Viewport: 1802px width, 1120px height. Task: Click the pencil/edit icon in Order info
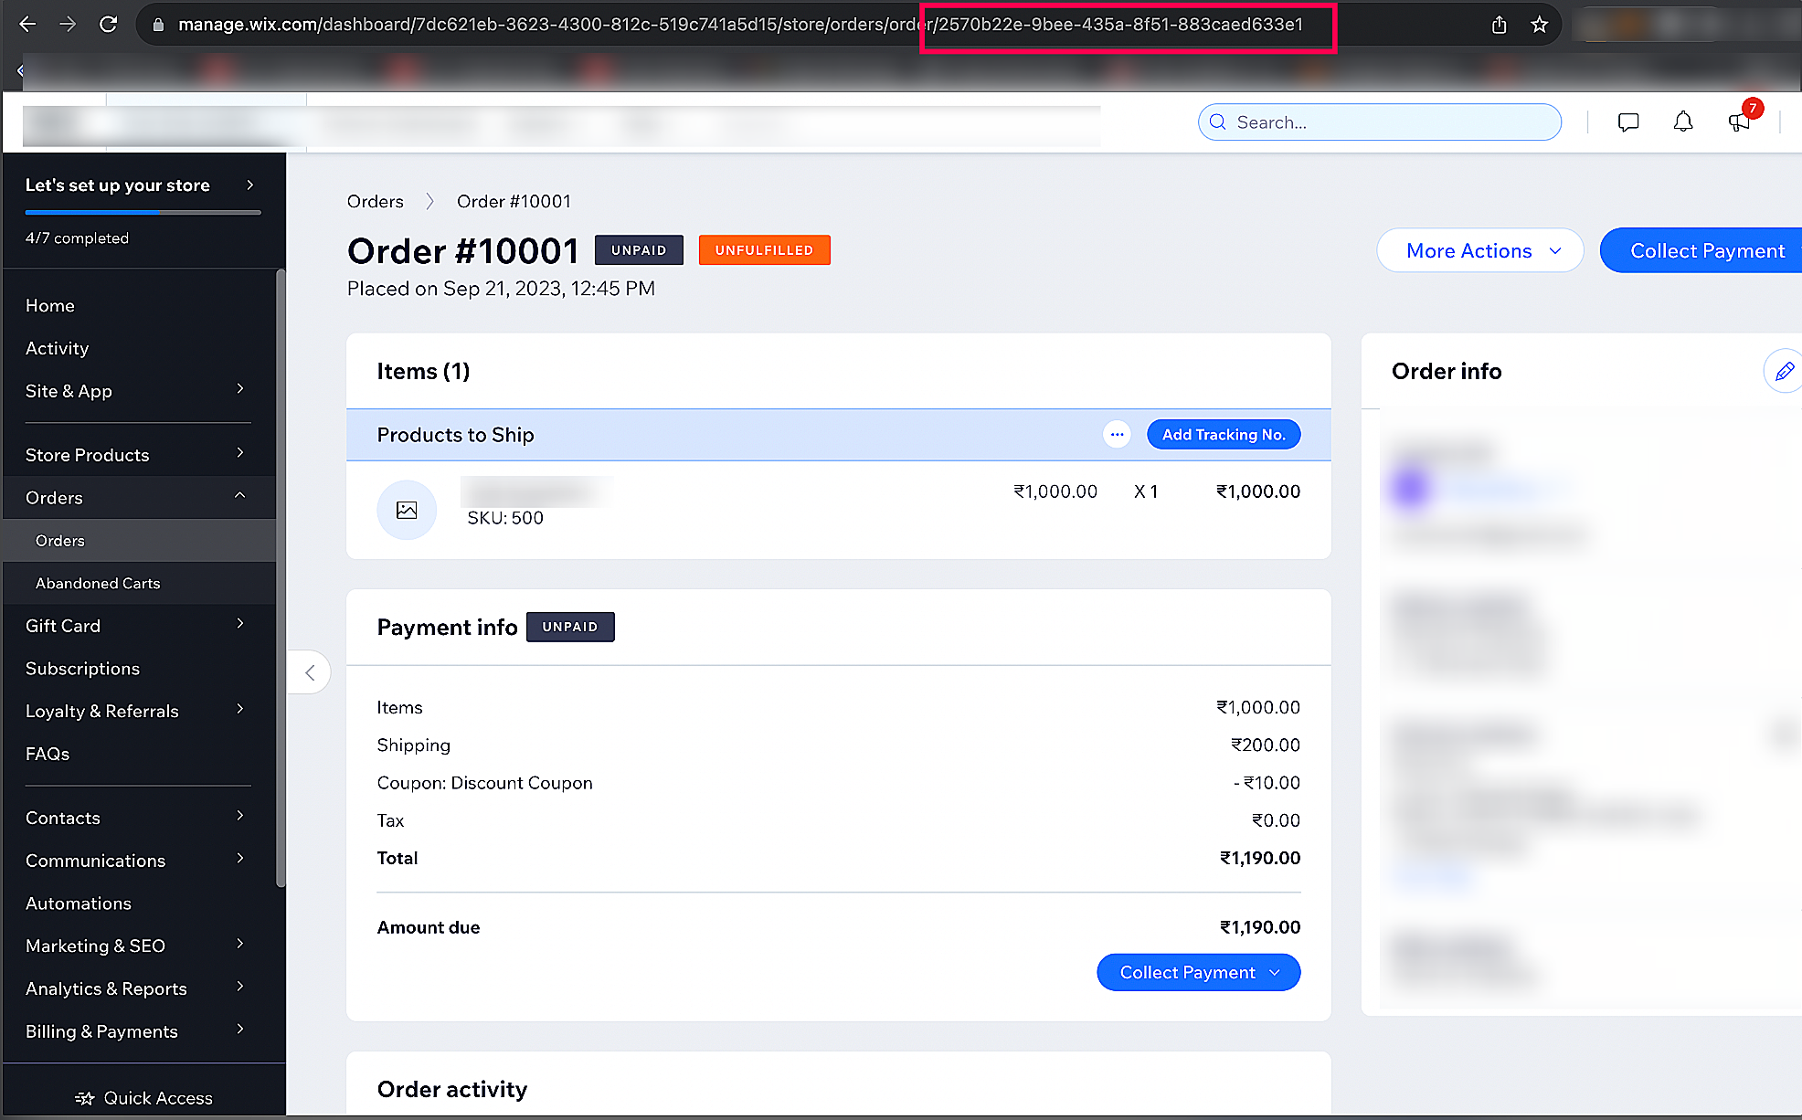point(1783,373)
